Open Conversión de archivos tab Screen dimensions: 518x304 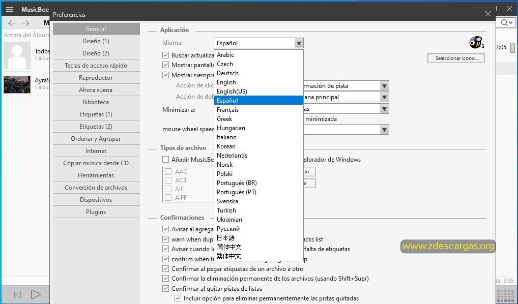(x=96, y=188)
